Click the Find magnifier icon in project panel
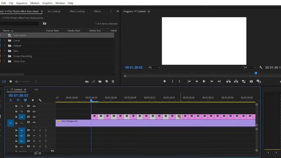This screenshot has width=281, height=158. pyautogui.click(x=94, y=82)
